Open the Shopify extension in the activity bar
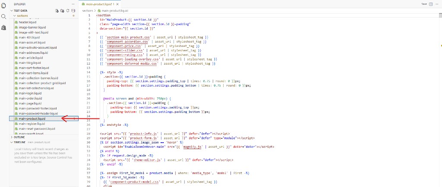The image size is (442, 187). 3,27
